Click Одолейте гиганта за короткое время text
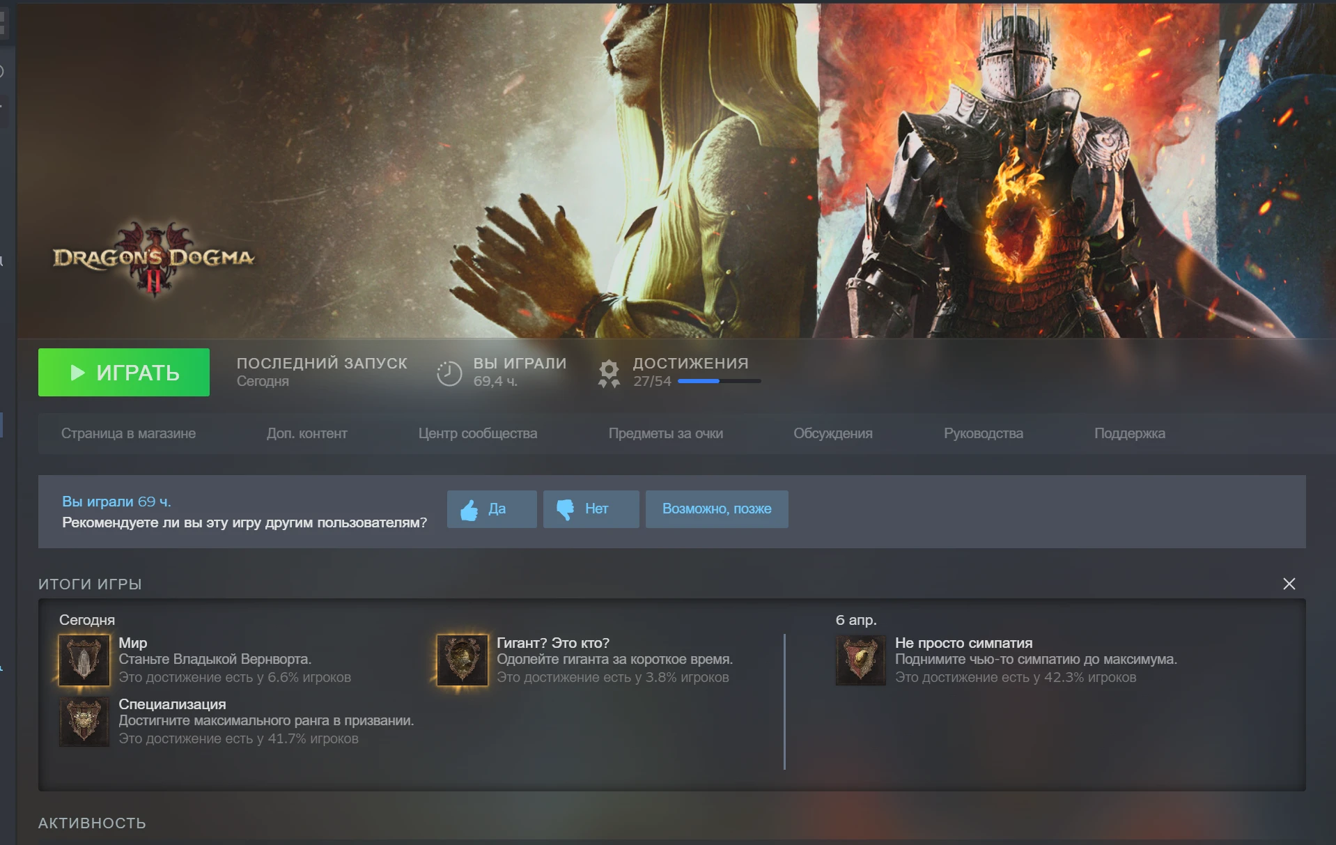 coord(614,659)
